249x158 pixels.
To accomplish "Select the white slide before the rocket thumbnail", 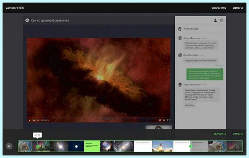I will point(143,146).
